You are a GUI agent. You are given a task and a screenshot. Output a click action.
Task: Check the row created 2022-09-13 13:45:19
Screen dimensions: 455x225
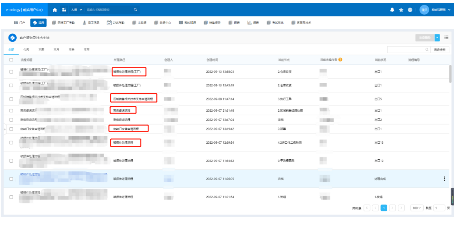pos(11,86)
